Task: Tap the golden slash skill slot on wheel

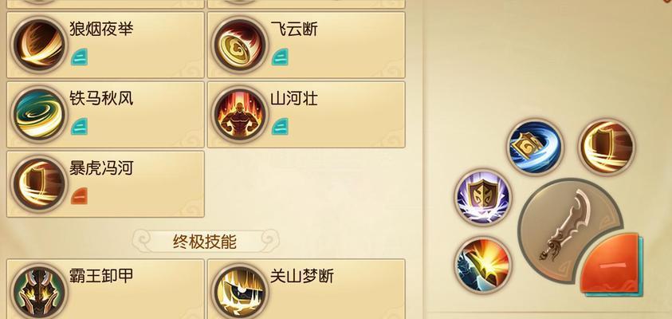Action: point(607,147)
